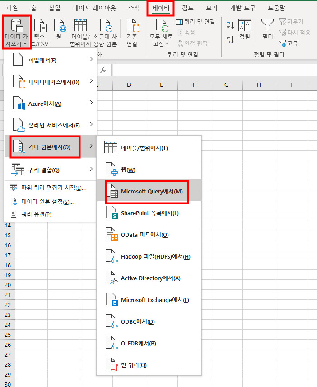
Task: Select OLEDB에서 submenu item
Action: 149,343
